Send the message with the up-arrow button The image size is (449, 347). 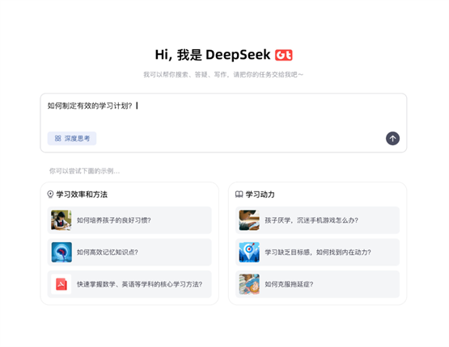[x=392, y=139]
